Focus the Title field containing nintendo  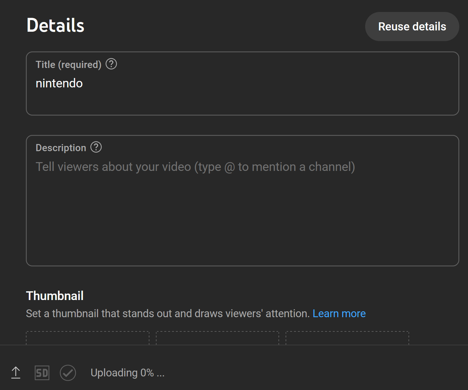click(x=243, y=84)
